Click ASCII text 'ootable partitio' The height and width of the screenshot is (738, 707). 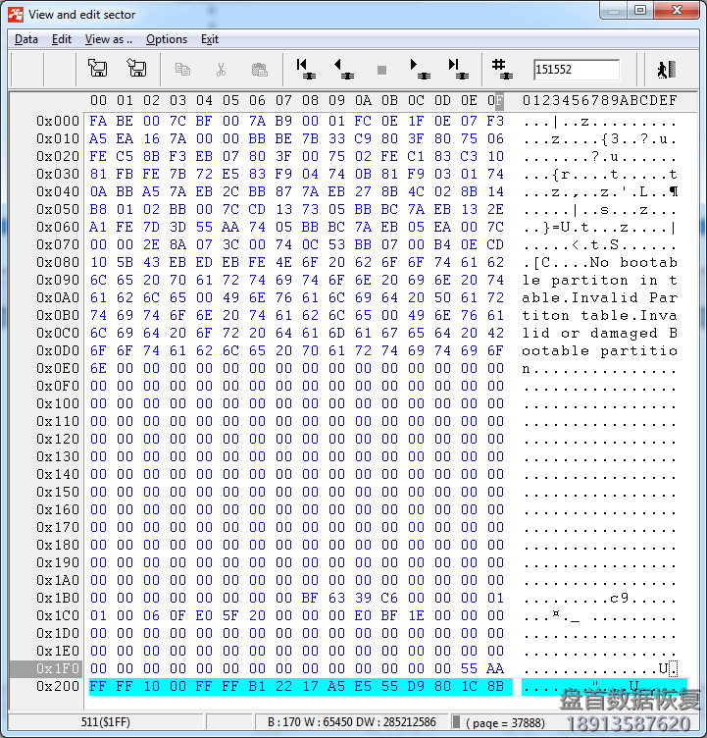coord(600,350)
